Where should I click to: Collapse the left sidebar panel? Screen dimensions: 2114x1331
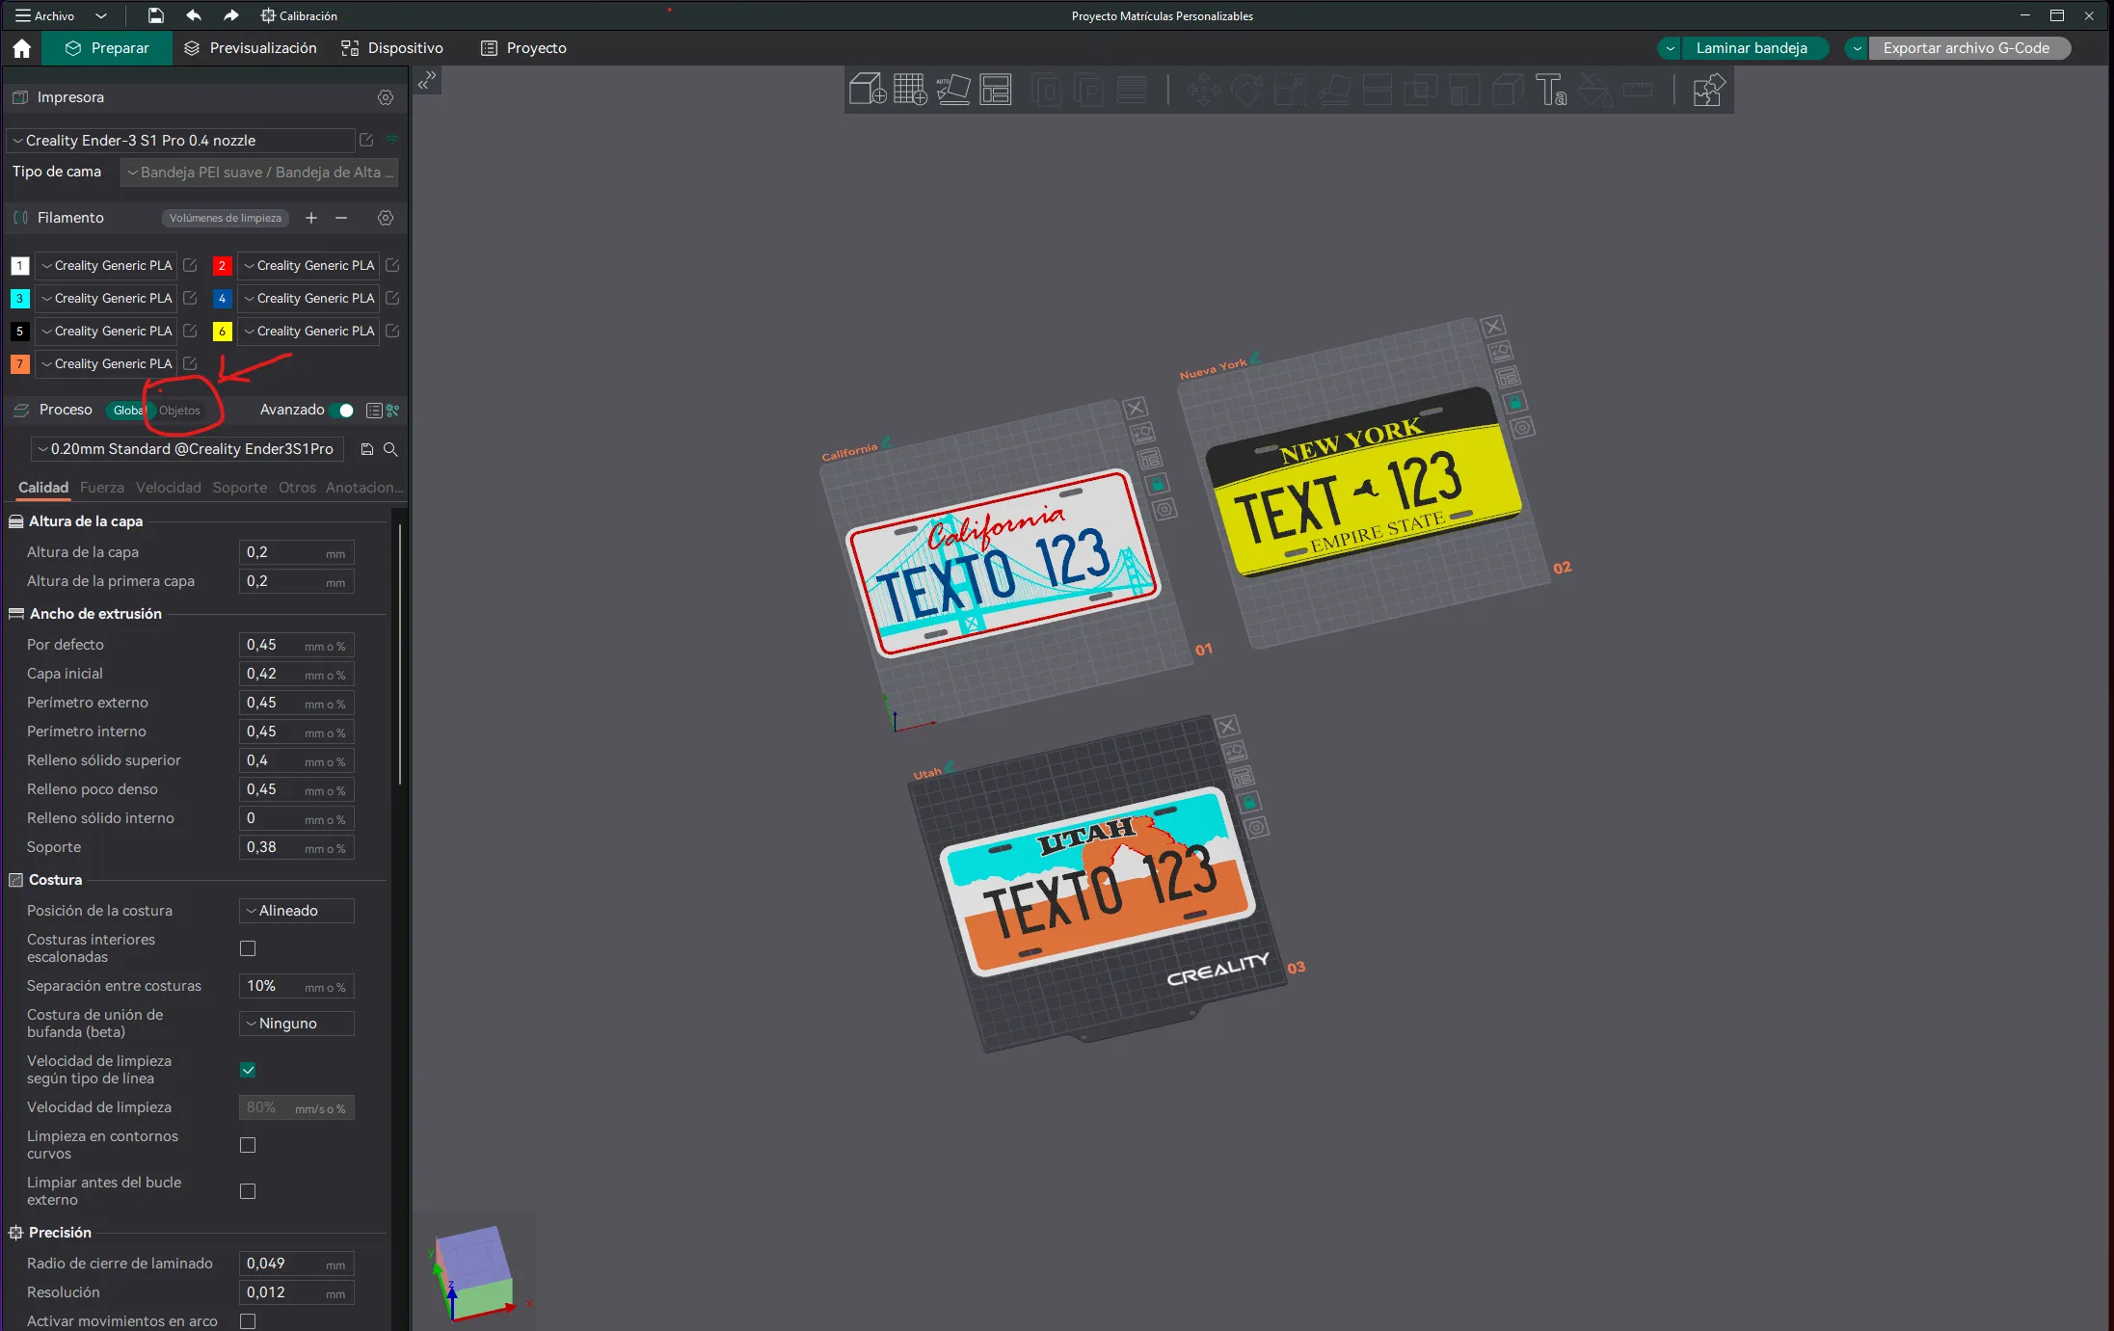pos(427,80)
